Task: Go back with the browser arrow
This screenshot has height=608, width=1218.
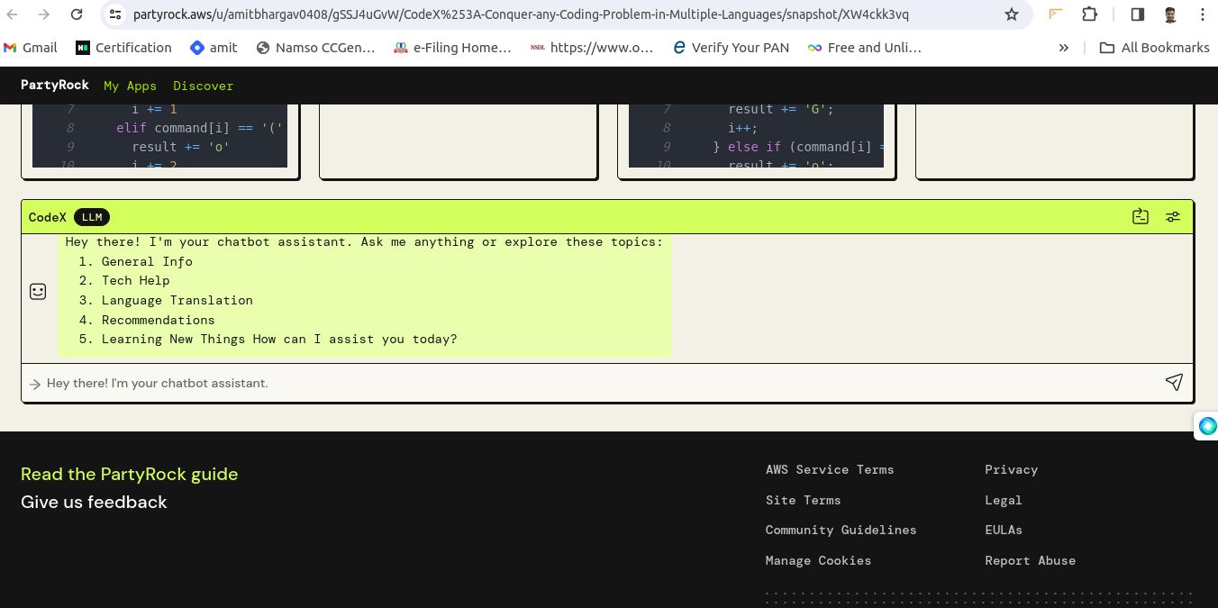Action: (x=13, y=14)
